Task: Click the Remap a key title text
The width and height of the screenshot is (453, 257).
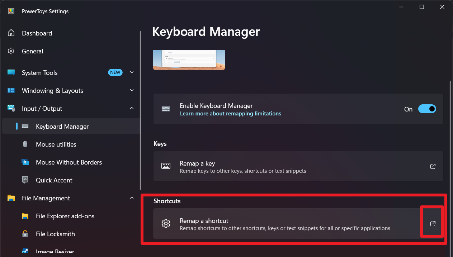Action: tap(197, 163)
